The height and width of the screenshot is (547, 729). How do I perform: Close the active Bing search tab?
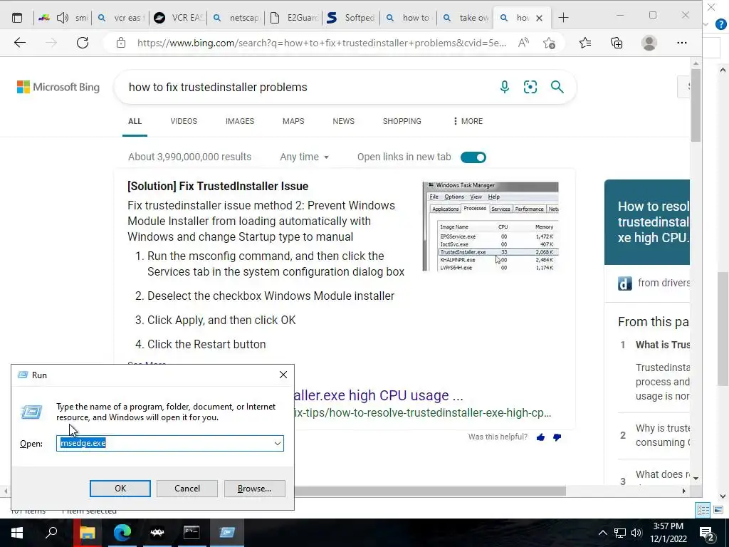coord(540,18)
